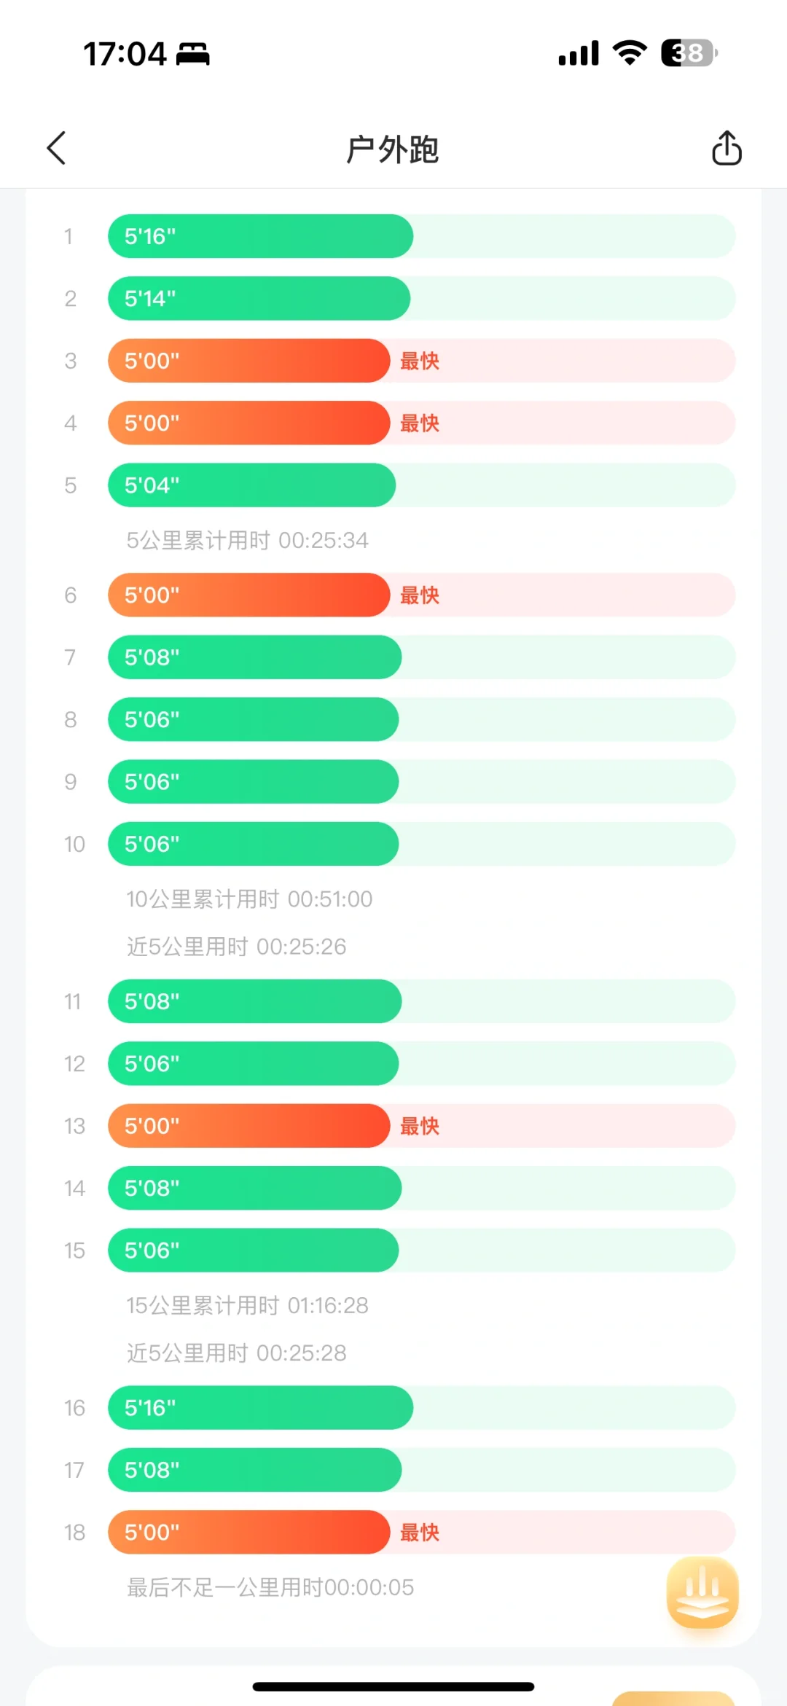Tap the battery indicator showing 38
The height and width of the screenshot is (1706, 787).
(x=689, y=53)
